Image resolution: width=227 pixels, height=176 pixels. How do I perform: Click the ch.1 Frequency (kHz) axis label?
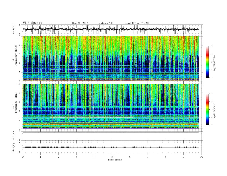click(15, 59)
